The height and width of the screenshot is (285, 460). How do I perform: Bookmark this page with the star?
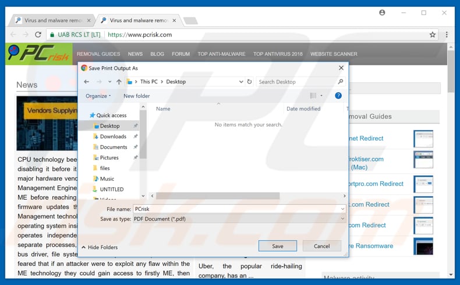tap(433, 35)
